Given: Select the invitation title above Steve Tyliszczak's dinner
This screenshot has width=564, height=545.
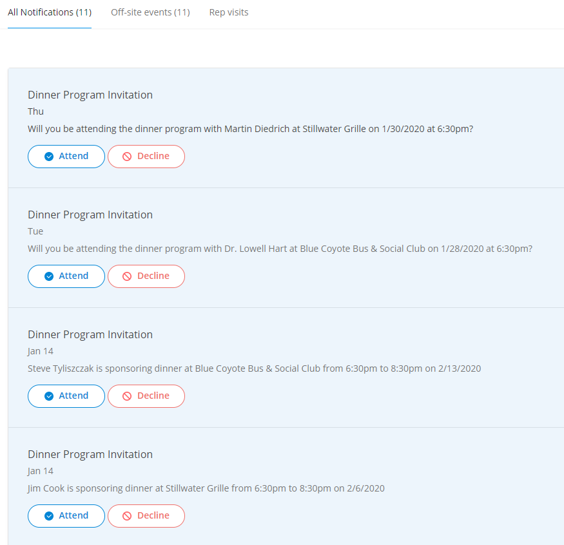Looking at the screenshot, I should click(x=90, y=334).
